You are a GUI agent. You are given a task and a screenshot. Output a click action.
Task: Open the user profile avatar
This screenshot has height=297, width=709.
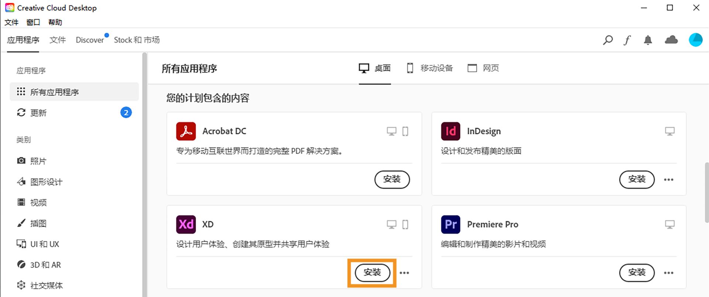tap(696, 40)
